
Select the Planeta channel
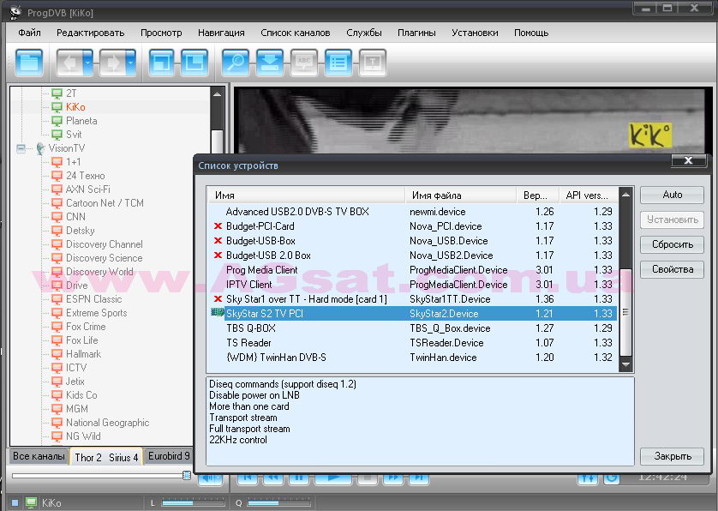[x=81, y=121]
